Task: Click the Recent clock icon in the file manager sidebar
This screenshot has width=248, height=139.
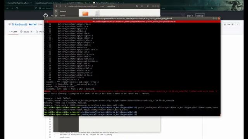Action: (56, 11)
